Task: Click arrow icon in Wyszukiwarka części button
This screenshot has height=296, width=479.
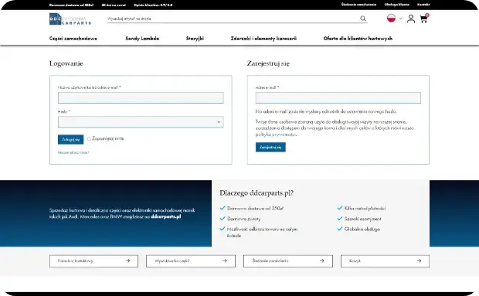Action: [x=225, y=261]
